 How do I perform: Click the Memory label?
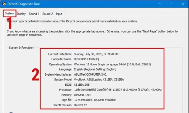(x=67, y=95)
